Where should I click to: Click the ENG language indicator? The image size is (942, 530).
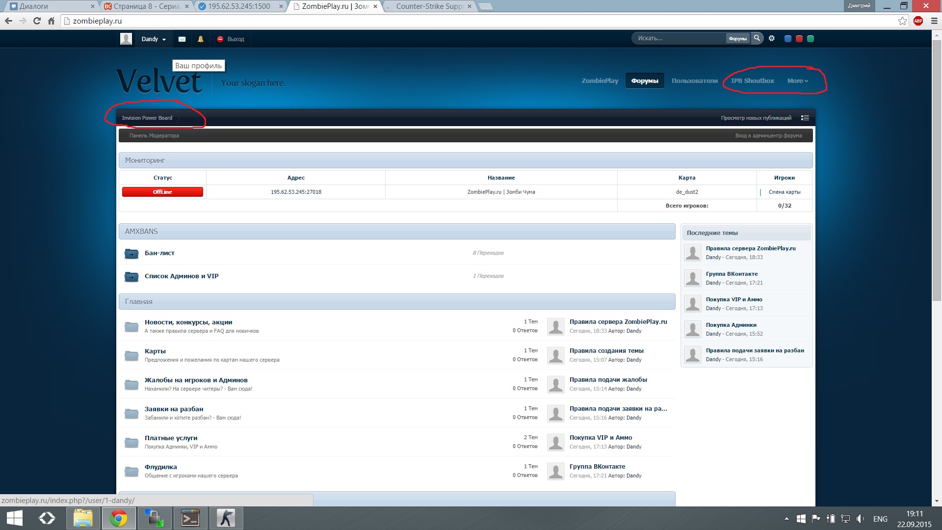[880, 519]
